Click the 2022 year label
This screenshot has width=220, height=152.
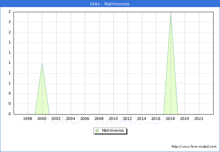pyautogui.click(x=199, y=119)
